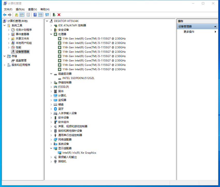Viewport: 220px width, 187px height.
Task: Click the update device driver icon
Action: pyautogui.click(x=54, y=15)
